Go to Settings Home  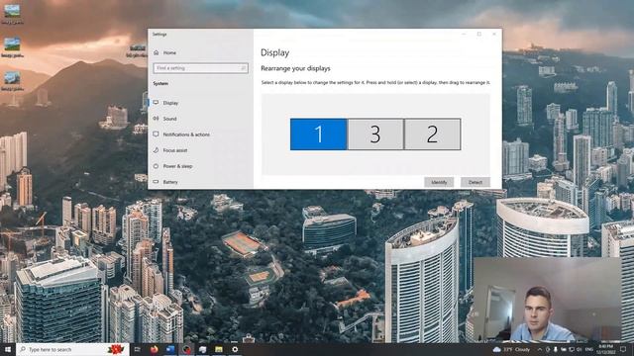tap(165, 52)
